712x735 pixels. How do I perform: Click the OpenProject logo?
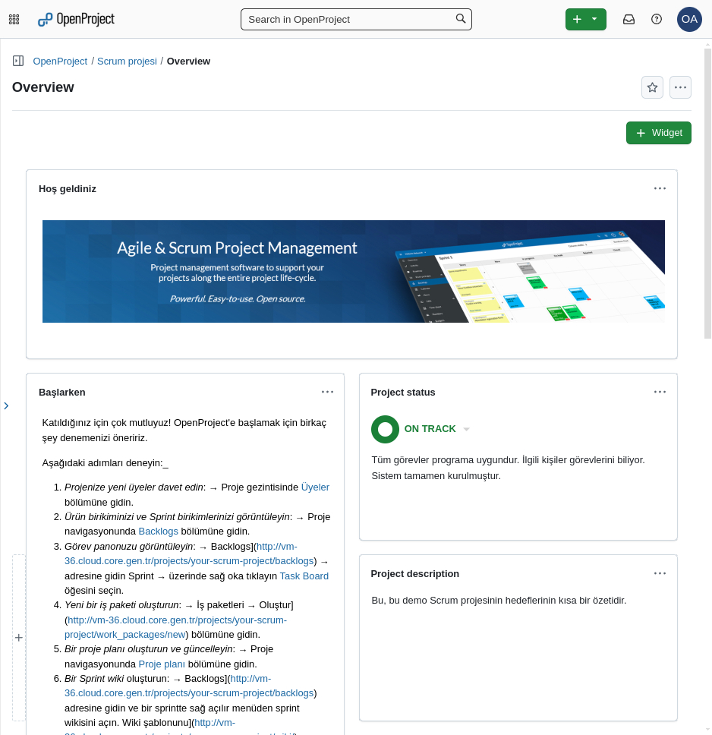[75, 19]
